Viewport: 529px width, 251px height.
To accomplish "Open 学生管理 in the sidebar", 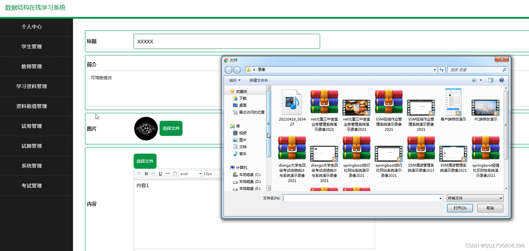I will click(32, 47).
